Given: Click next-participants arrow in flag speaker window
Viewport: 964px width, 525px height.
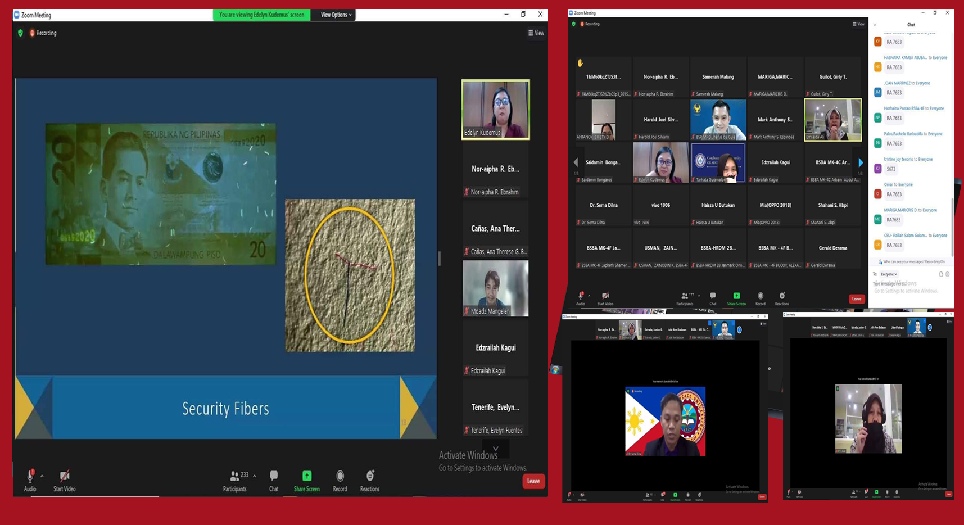Looking at the screenshot, I should (739, 330).
